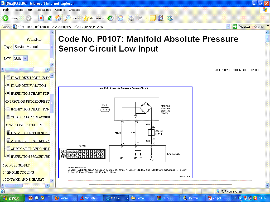Open DIAGNOSIS FUNCTION link
The image size is (270, 202).
point(28,86)
